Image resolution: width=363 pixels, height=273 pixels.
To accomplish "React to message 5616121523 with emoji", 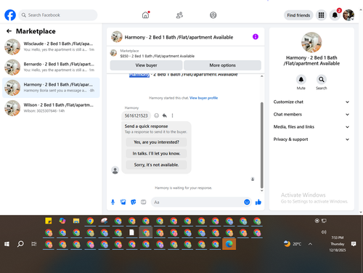I will point(157,115).
